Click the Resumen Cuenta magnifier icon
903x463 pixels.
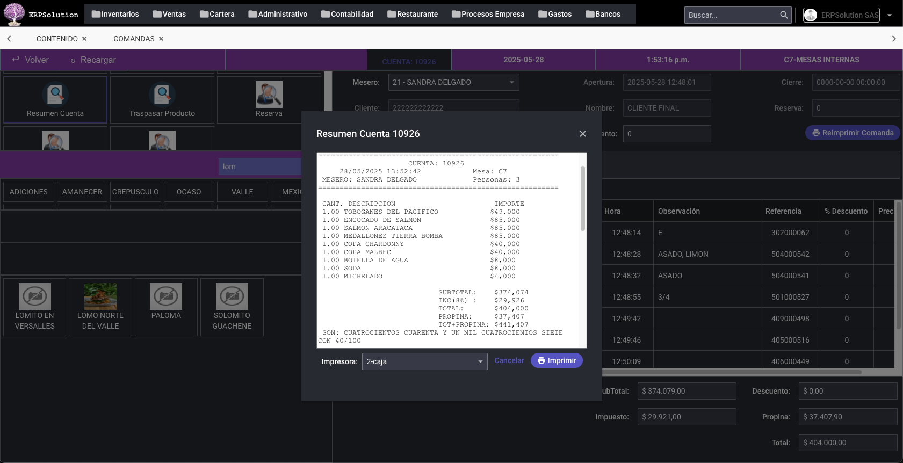pos(55,95)
